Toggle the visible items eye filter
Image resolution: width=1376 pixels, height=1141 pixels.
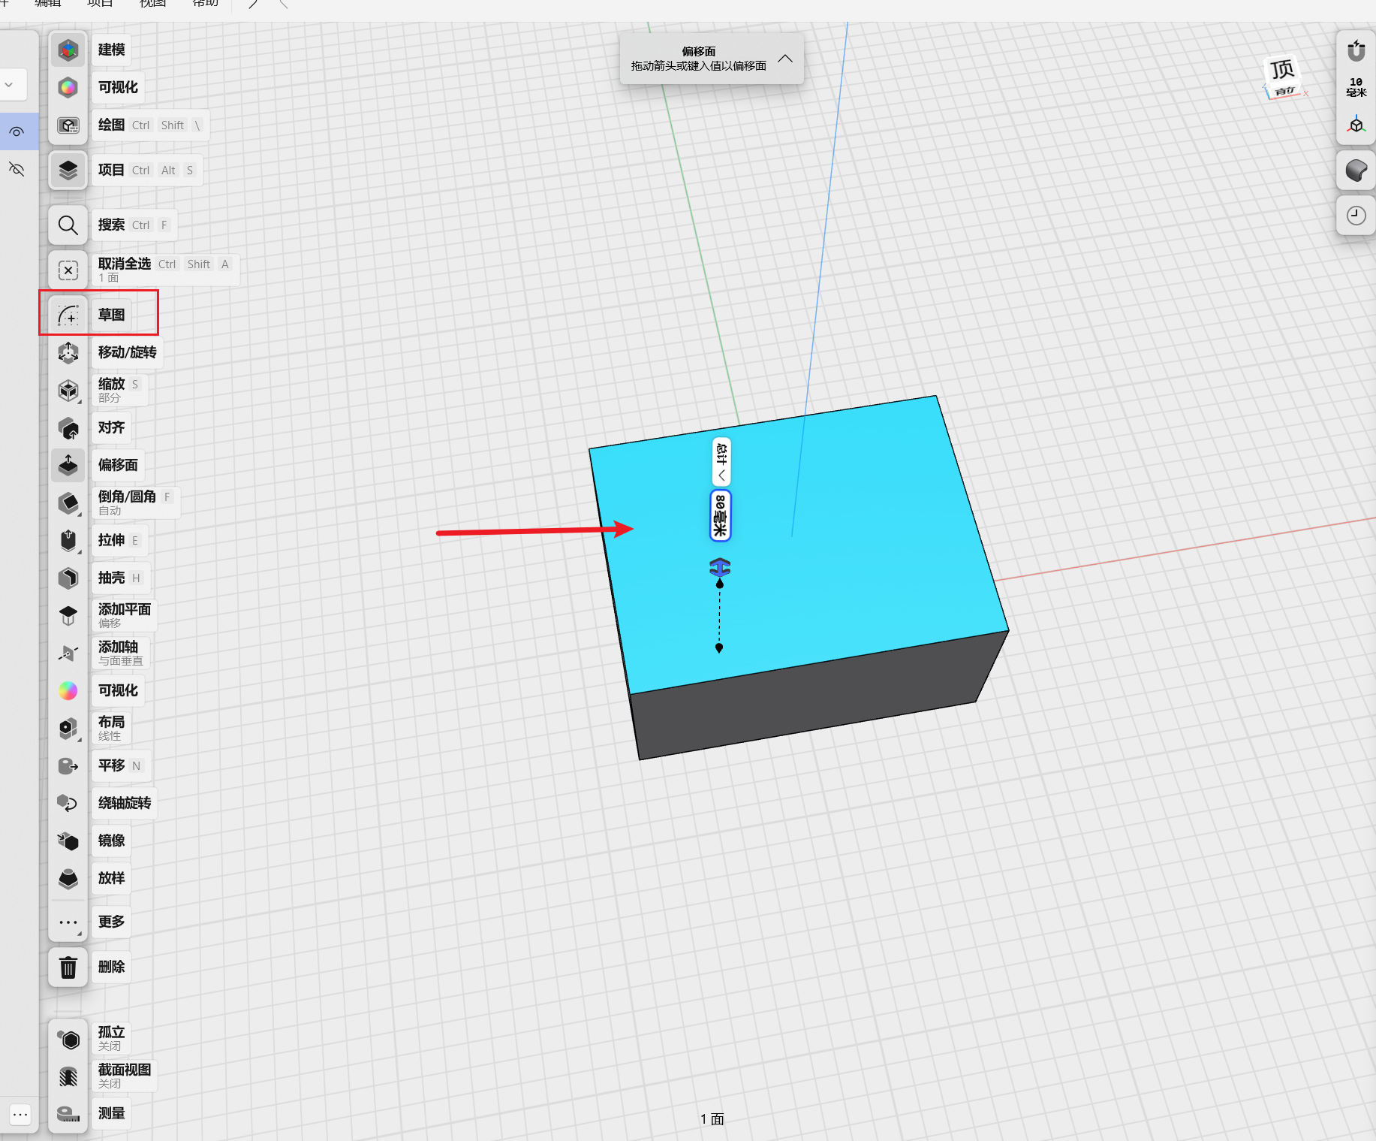tap(17, 132)
